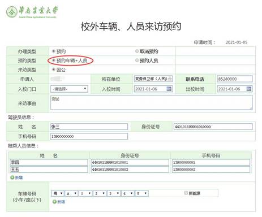
Task: Open the plate province dropdown showing 粤
Action: click(58, 193)
